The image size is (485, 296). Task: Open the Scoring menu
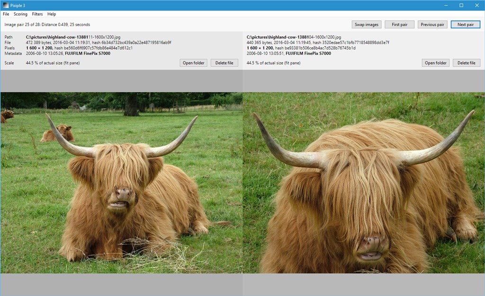[20, 14]
